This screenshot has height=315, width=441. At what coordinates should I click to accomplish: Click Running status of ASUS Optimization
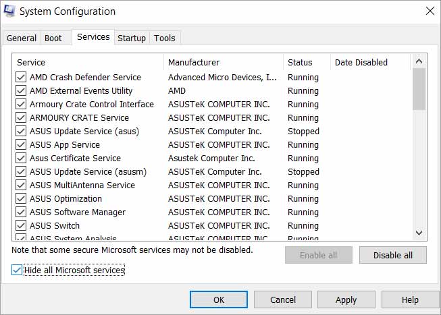pyautogui.click(x=303, y=199)
